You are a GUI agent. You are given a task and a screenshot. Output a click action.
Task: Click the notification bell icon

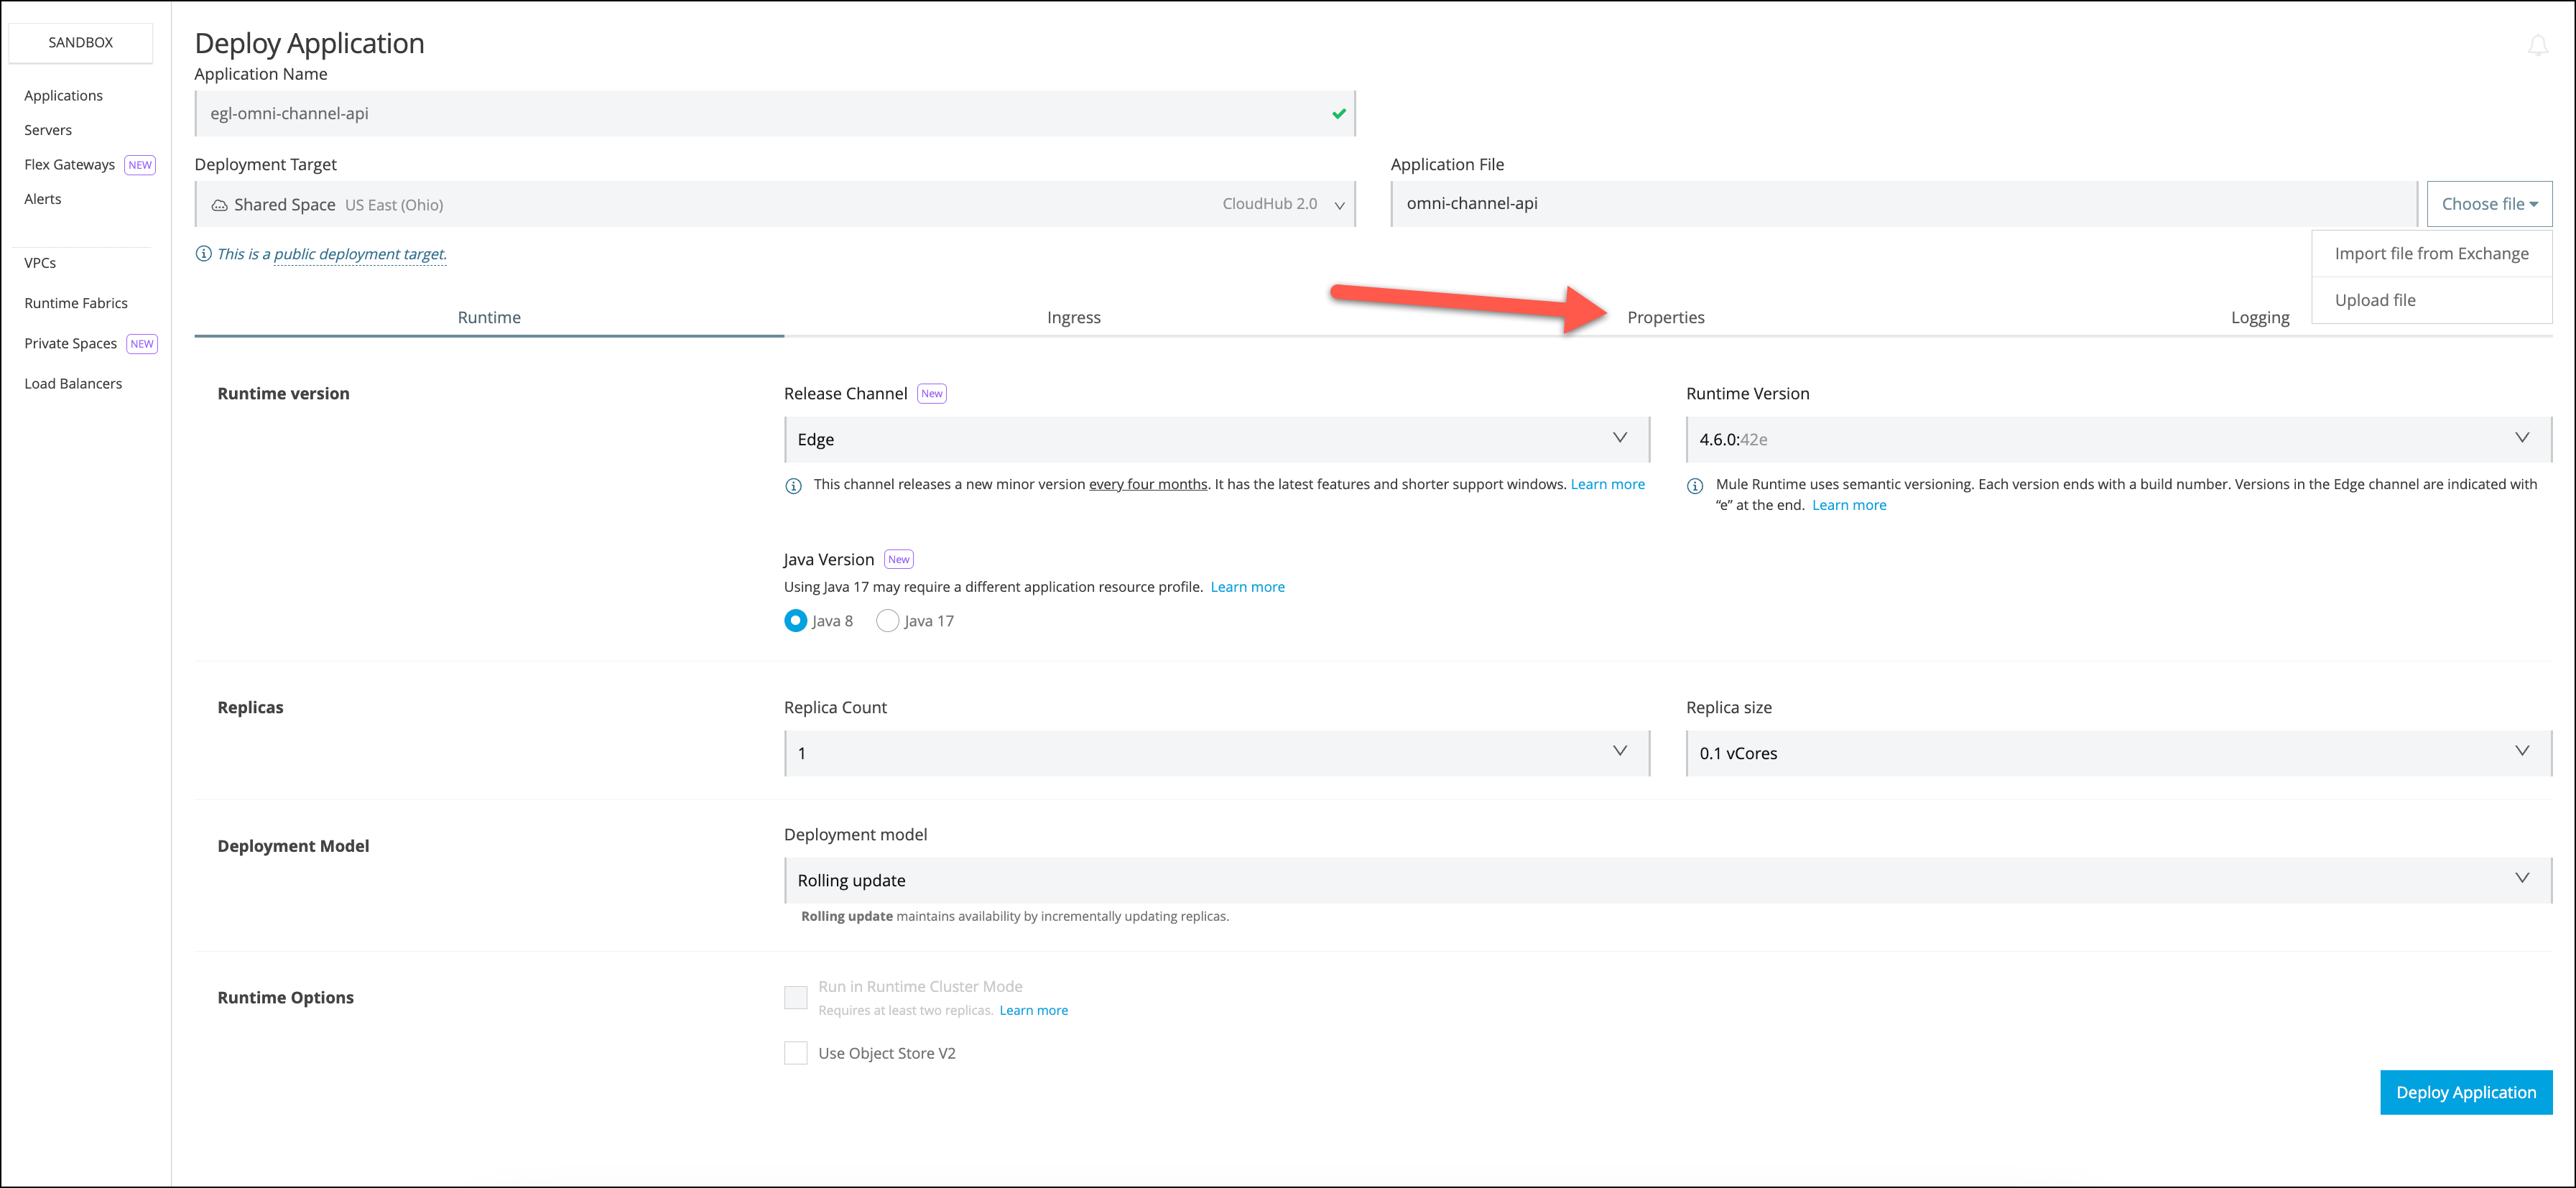click(x=2537, y=45)
